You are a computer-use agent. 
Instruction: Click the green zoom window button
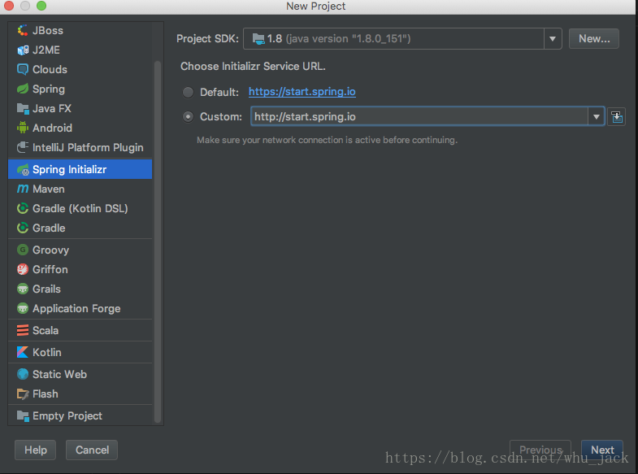[x=41, y=6]
